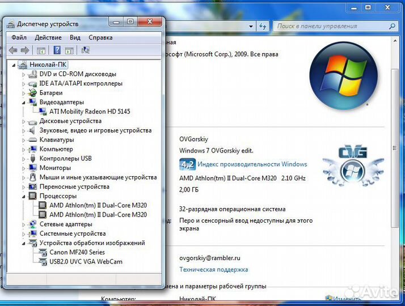Open the Help question-mark toolbar icon

[x=57, y=50]
